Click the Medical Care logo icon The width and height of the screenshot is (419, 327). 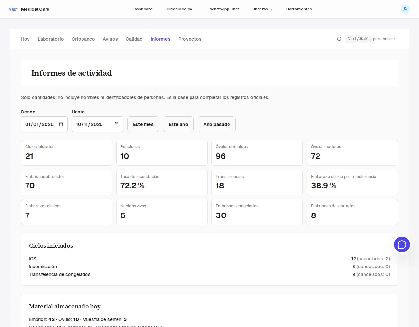tap(13, 9)
